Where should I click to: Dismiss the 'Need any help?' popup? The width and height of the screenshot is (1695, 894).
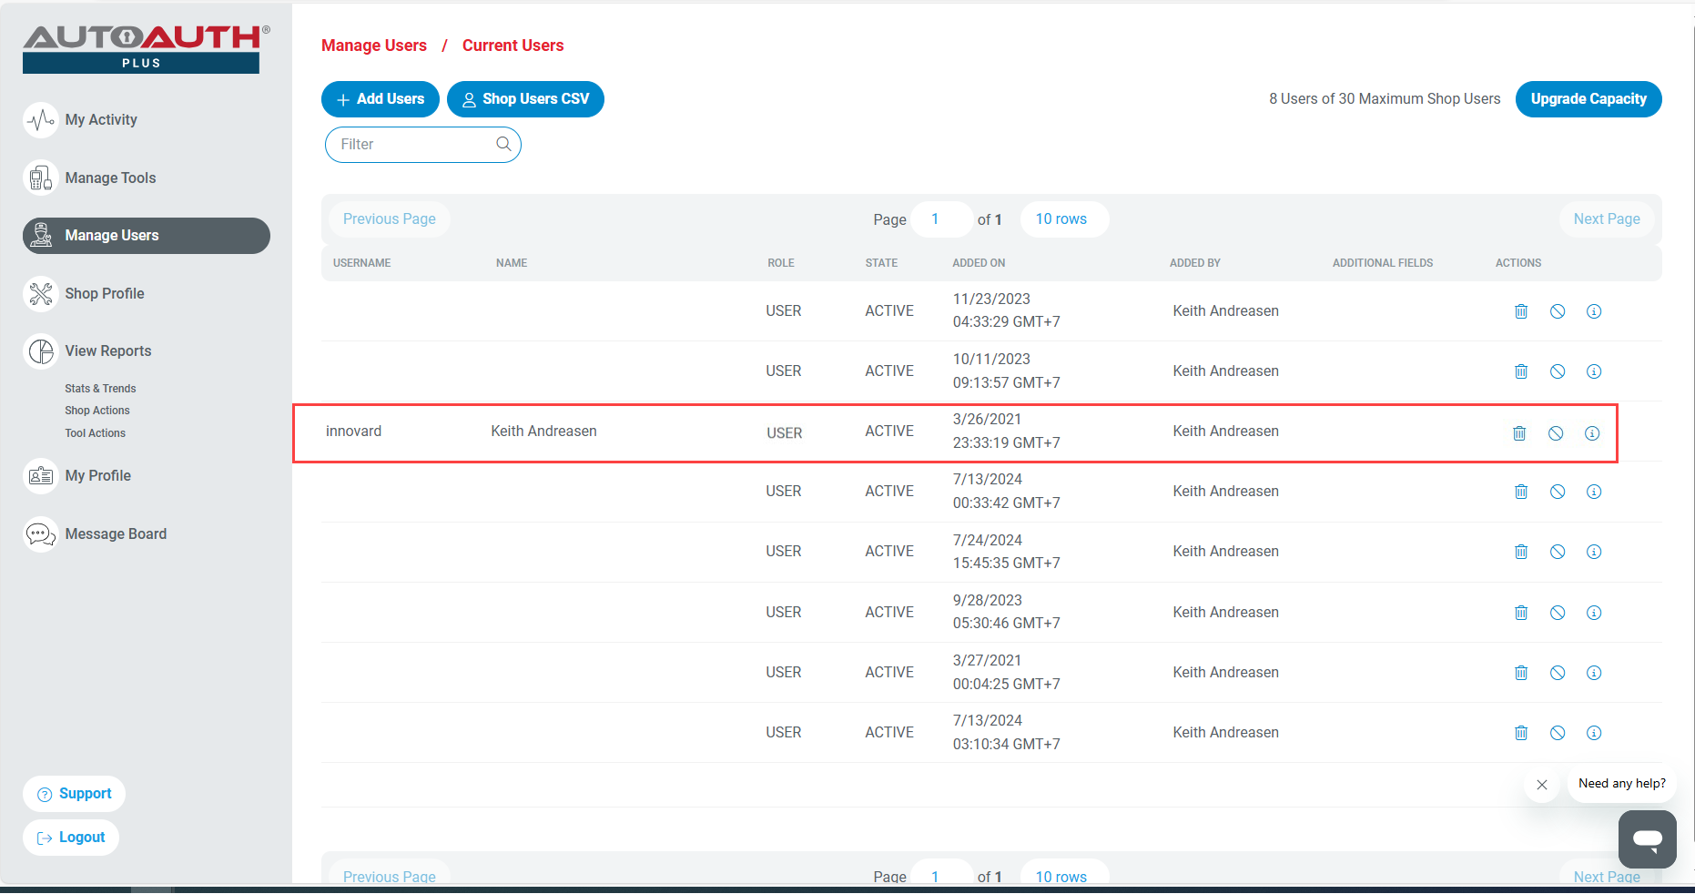pyautogui.click(x=1542, y=785)
